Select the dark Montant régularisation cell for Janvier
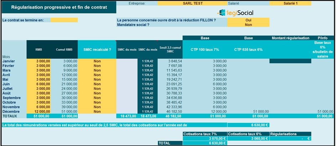336x146 pixels. tap(290, 61)
